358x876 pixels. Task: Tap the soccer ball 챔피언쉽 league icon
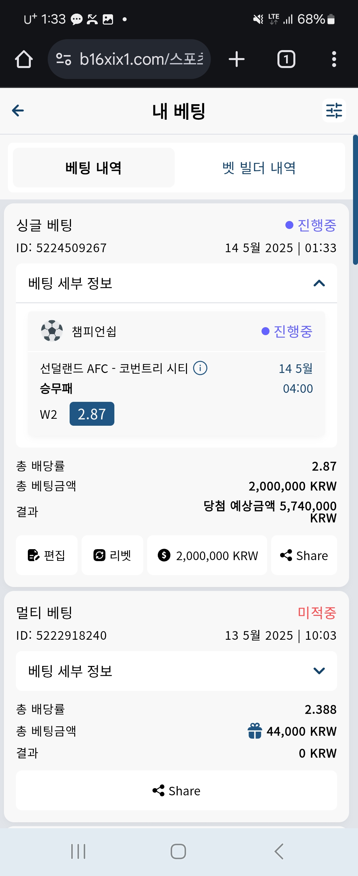pyautogui.click(x=52, y=330)
